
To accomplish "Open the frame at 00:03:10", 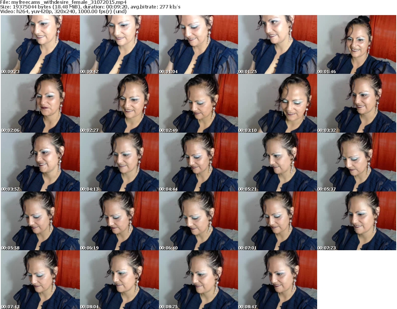I will point(278,103).
